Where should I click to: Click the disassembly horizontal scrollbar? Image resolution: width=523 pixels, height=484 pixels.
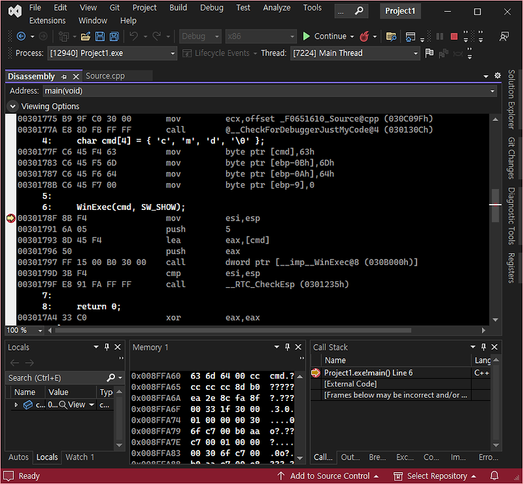261,330
